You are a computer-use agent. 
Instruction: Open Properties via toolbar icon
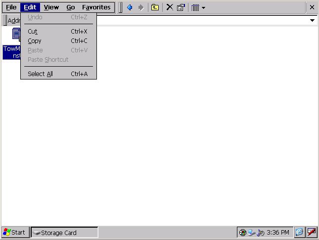(181, 8)
